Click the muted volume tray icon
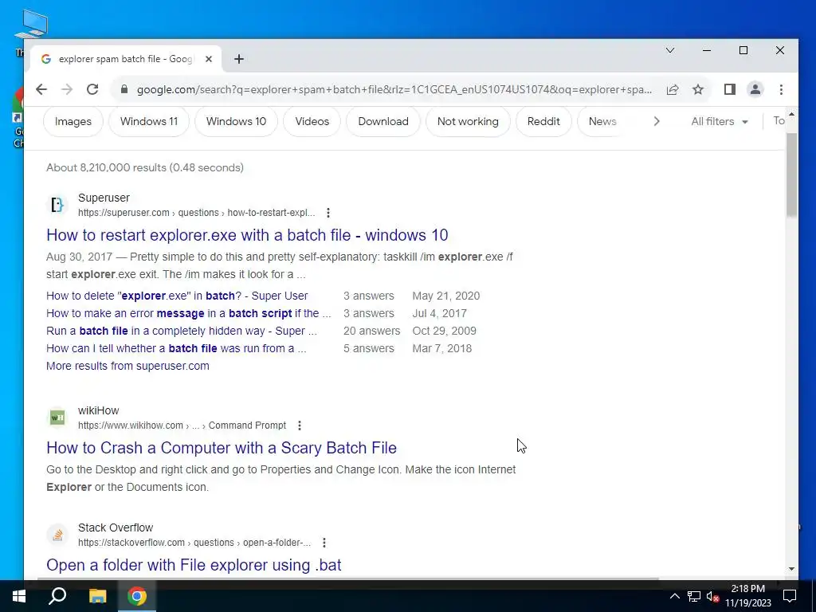 pyautogui.click(x=712, y=596)
